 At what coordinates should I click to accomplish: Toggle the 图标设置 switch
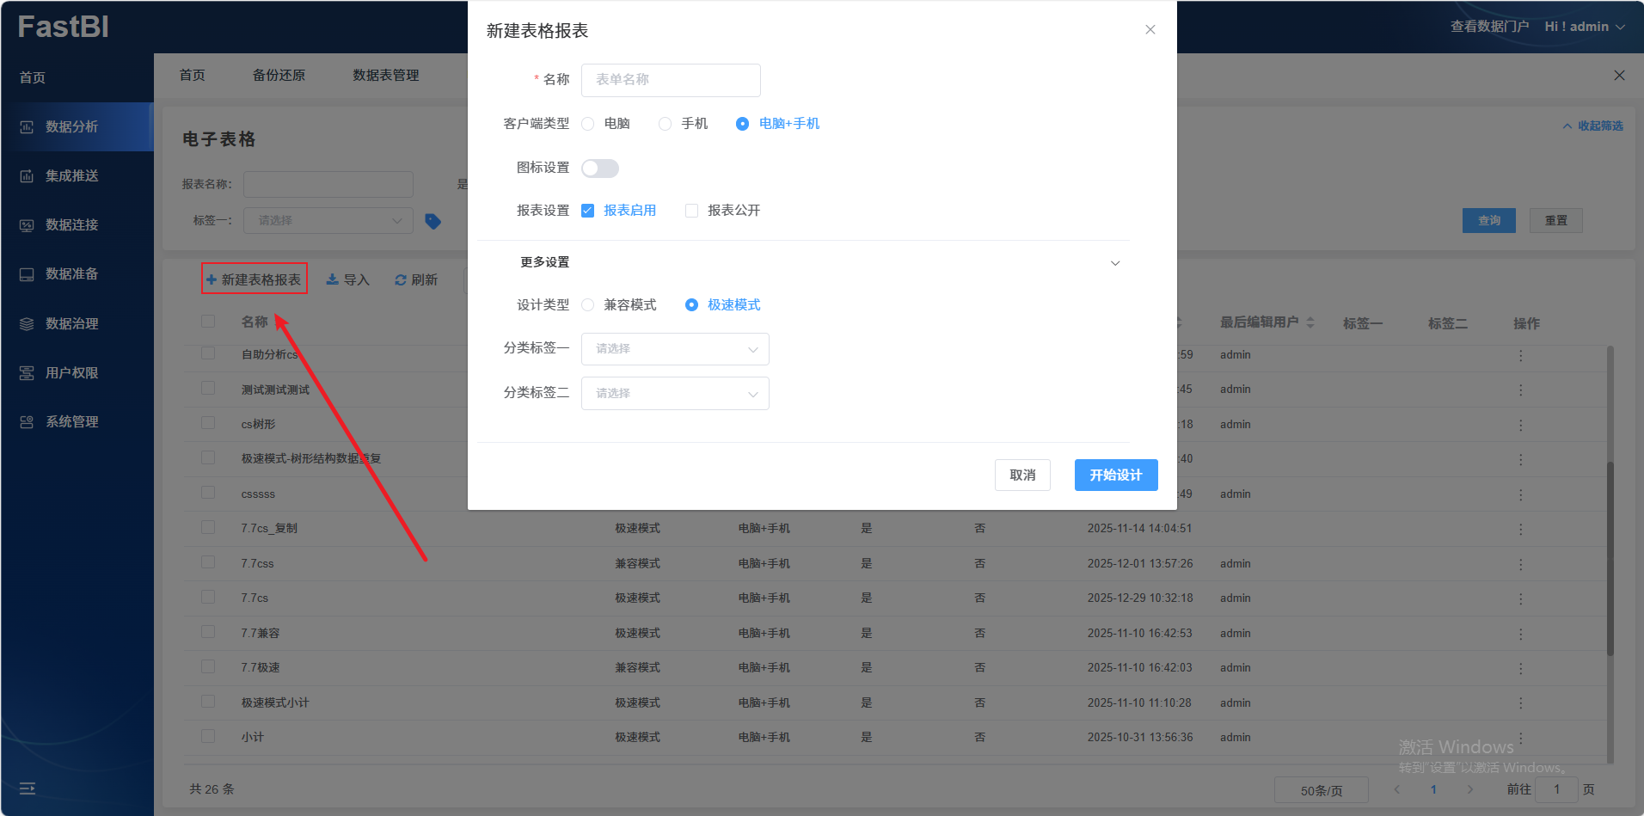600,169
